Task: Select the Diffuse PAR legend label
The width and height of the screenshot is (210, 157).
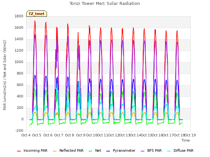Action: [183, 150]
